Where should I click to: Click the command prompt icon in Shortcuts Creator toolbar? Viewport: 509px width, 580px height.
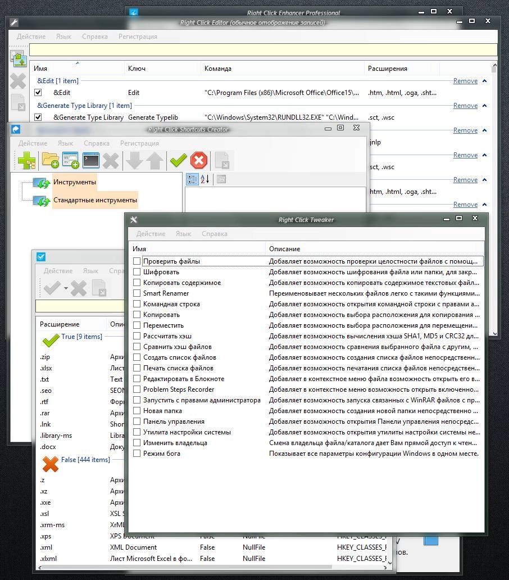(91, 160)
